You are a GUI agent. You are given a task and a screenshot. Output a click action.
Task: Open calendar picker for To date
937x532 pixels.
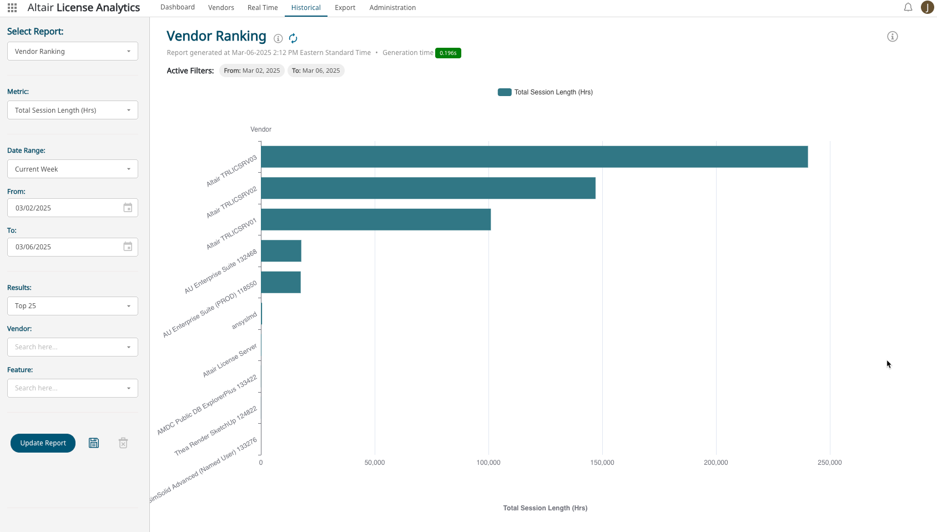128,247
